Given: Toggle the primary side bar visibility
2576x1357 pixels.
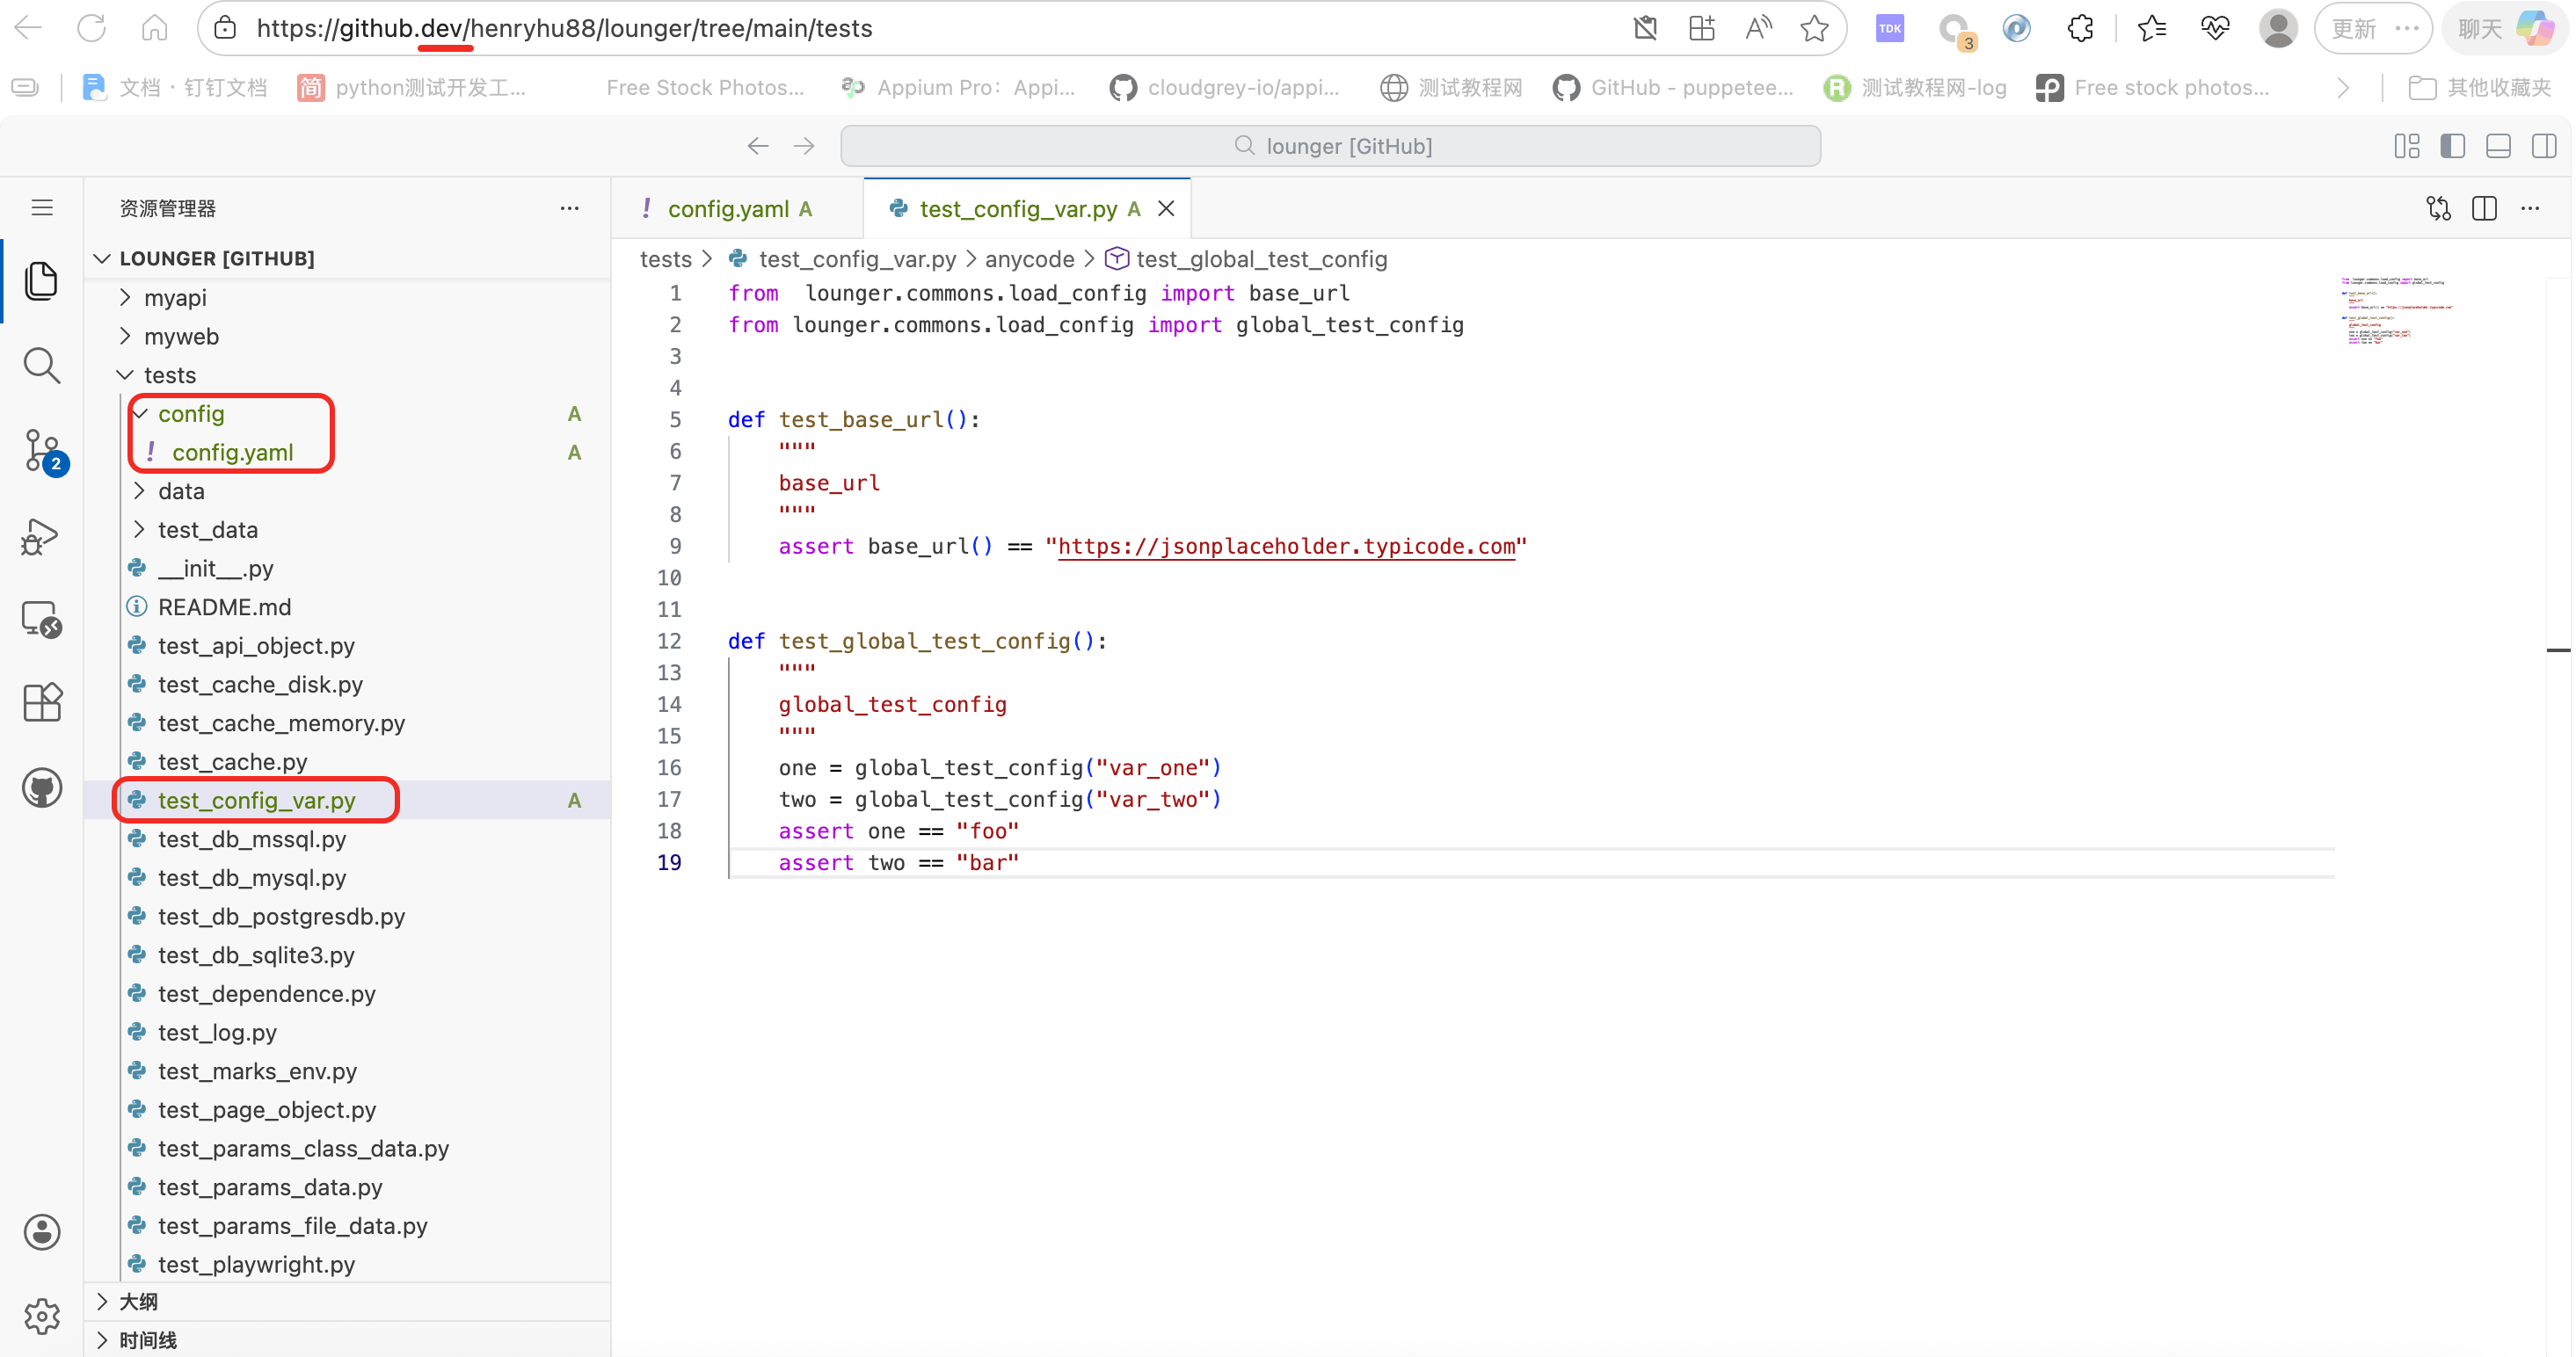Looking at the screenshot, I should click(x=2452, y=146).
